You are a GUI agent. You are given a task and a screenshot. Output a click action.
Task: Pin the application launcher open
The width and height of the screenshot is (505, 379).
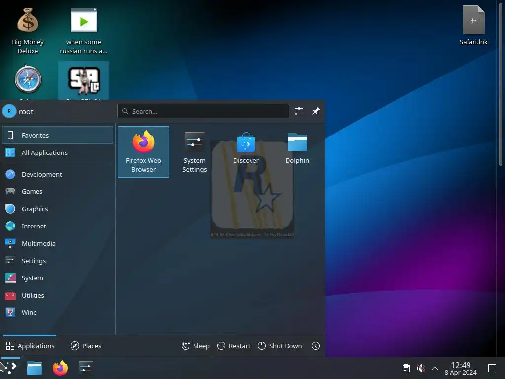click(315, 111)
